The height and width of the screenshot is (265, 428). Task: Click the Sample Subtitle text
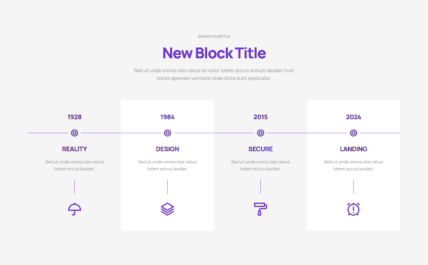pos(214,37)
